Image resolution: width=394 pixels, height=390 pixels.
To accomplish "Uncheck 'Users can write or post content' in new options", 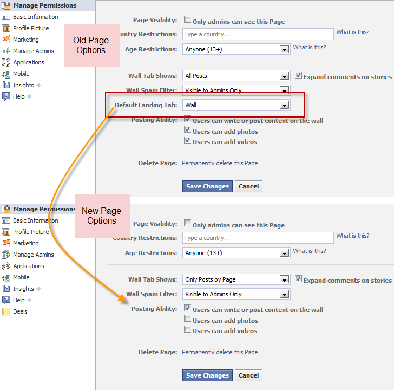I will pyautogui.click(x=187, y=308).
